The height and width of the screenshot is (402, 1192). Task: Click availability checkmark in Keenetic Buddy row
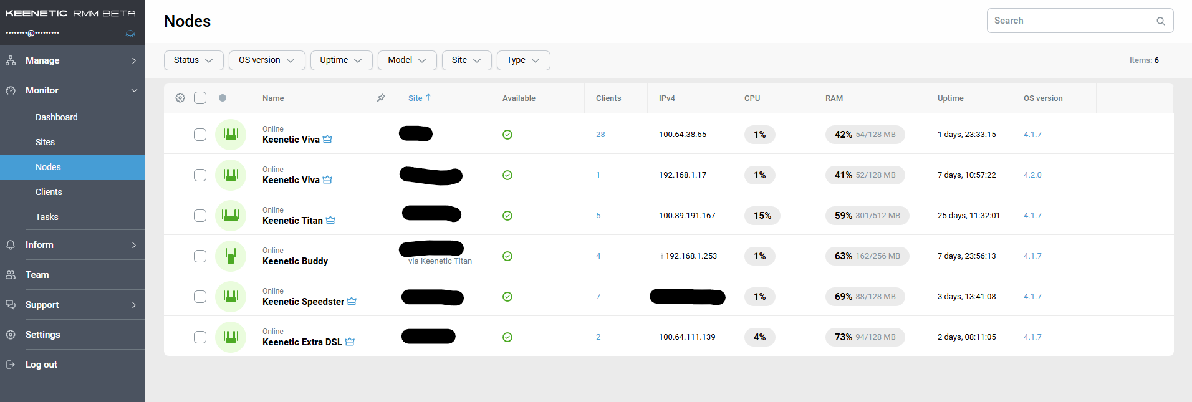(x=507, y=256)
